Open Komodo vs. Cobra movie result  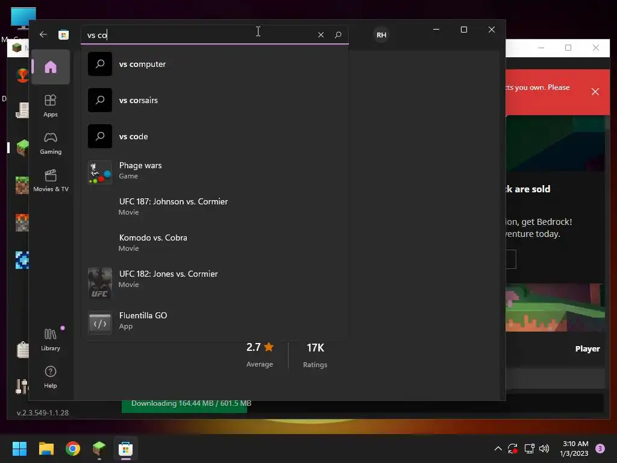pos(215,242)
